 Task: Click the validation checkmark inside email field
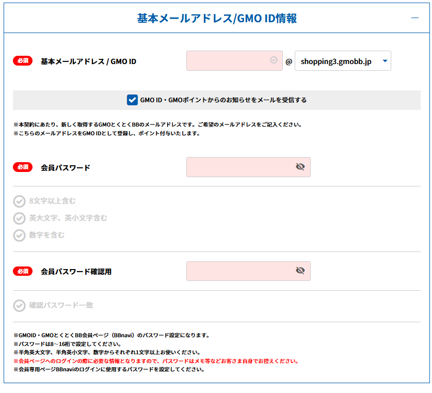tap(274, 60)
